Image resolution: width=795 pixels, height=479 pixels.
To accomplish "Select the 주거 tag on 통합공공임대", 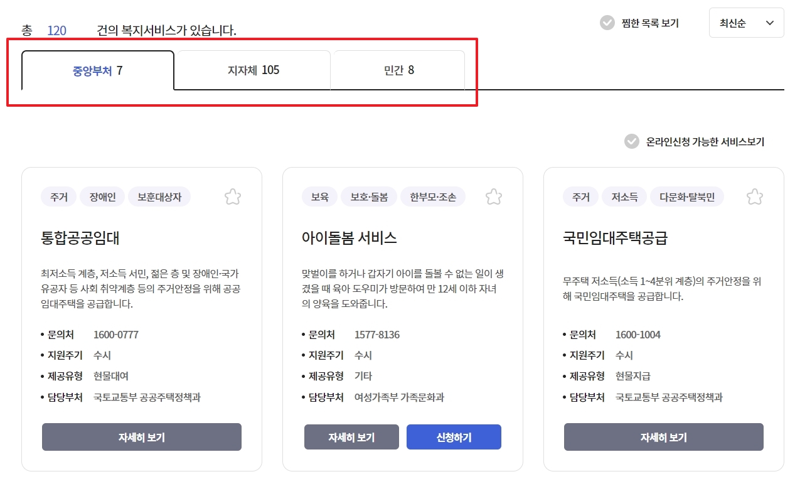I will pos(58,196).
